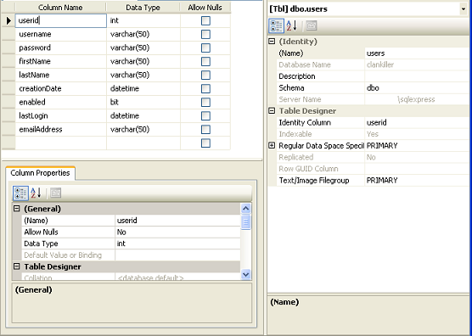Select the userid row selector arrow

[8, 20]
